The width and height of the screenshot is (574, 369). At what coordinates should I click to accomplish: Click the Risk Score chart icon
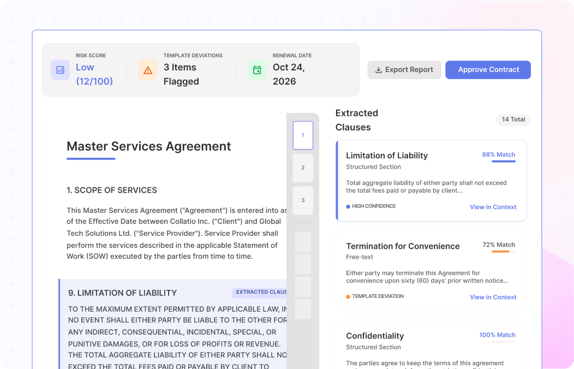pos(60,70)
